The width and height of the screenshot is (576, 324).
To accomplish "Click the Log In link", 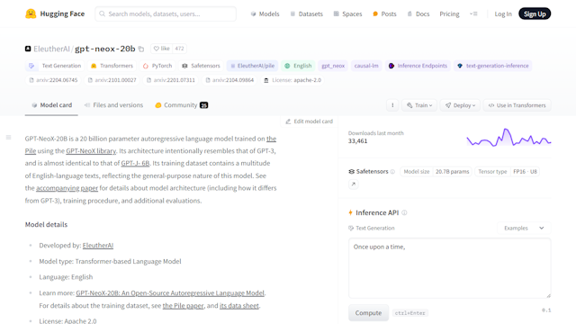I will click(x=503, y=14).
